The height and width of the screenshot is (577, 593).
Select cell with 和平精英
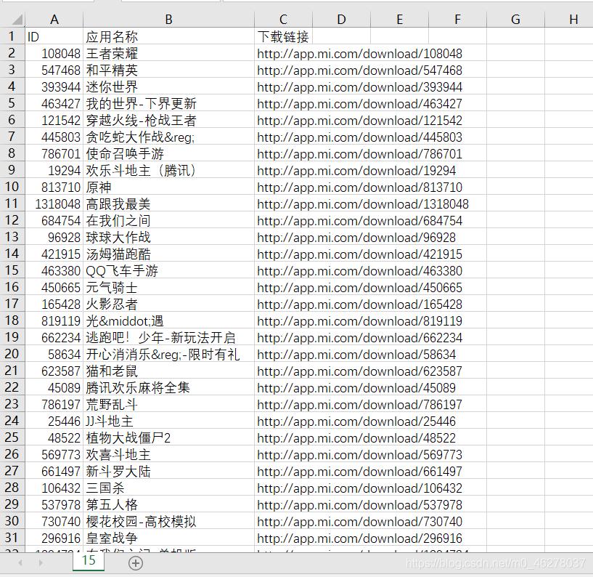tap(168, 70)
